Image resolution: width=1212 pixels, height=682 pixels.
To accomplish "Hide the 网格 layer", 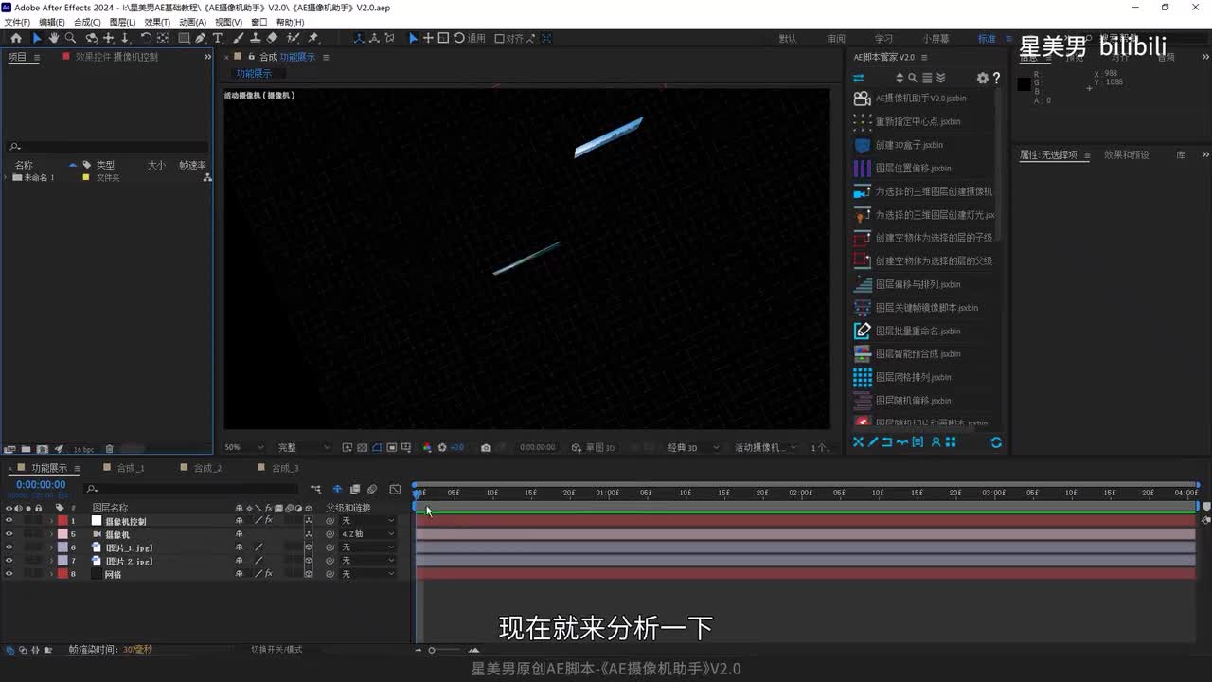I will pyautogui.click(x=9, y=574).
